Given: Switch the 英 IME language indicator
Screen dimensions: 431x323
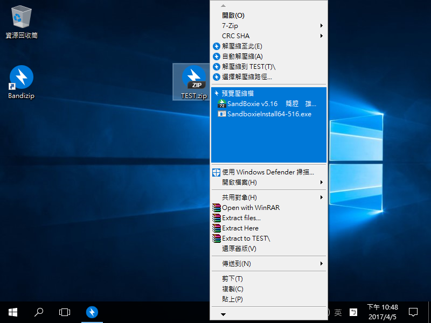Looking at the screenshot, I should click(x=338, y=312).
